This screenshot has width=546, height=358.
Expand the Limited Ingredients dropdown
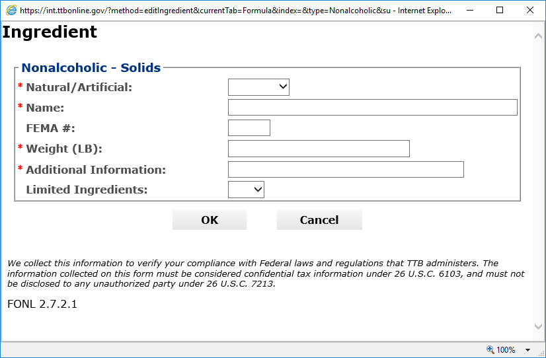[246, 190]
